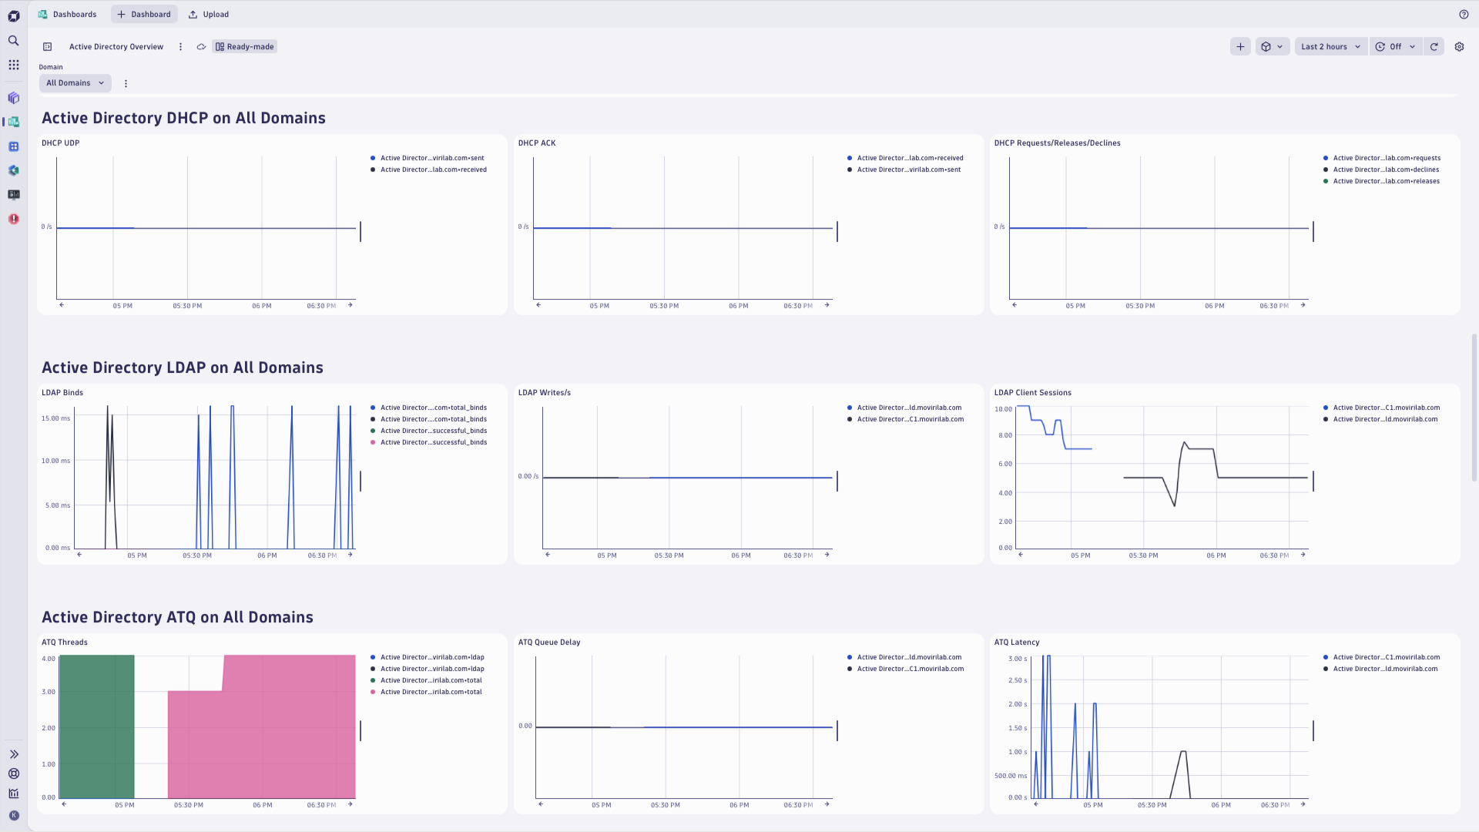1479x832 pixels.
Task: Open the red alert problems app icon
Action: [x=13, y=219]
